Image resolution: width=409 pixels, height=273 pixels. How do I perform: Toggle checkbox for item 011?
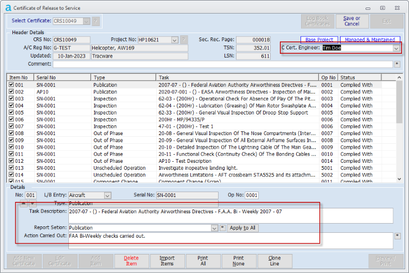pyautogui.click(x=11, y=154)
